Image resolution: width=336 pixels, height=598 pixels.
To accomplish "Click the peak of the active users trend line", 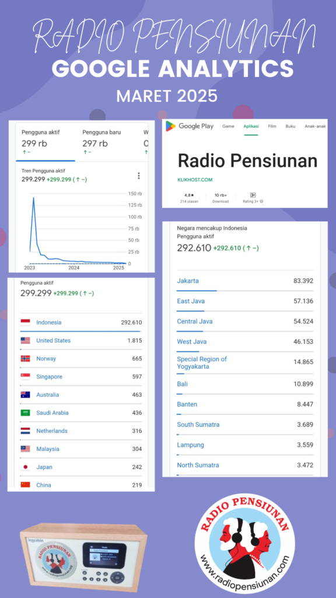I will point(33,197).
